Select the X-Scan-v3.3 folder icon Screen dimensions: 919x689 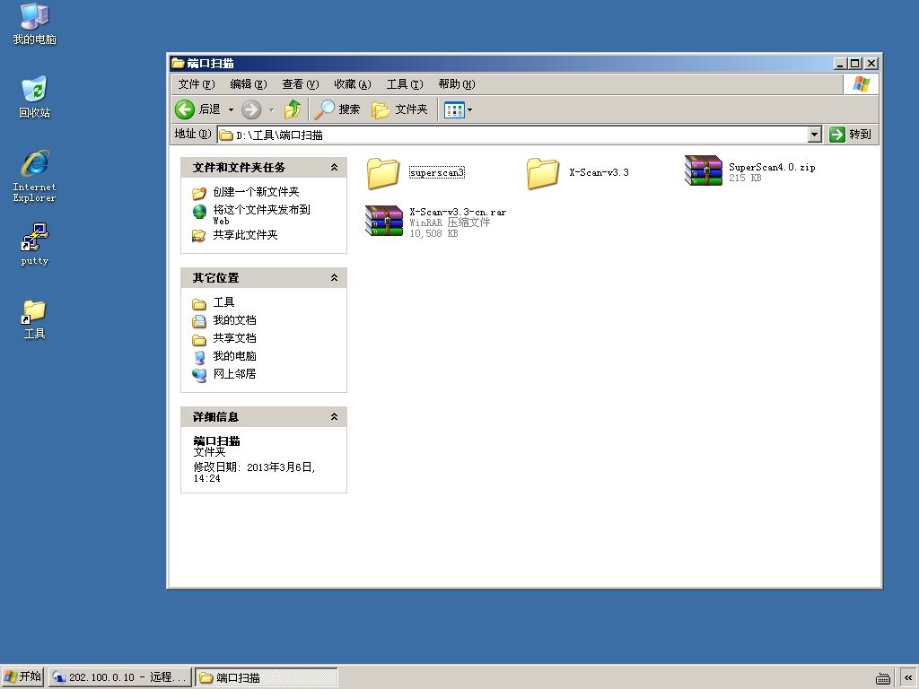point(543,173)
